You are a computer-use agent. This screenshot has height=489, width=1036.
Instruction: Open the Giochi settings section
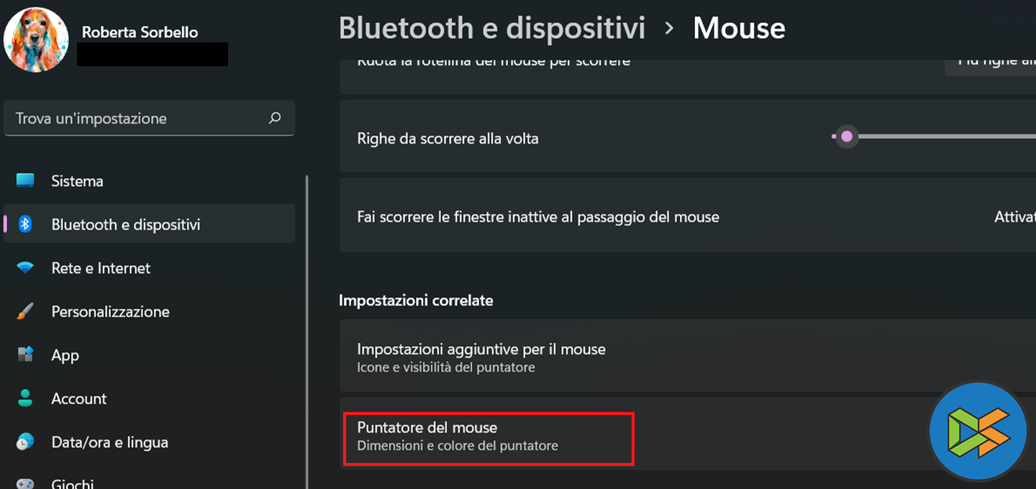coord(72,483)
